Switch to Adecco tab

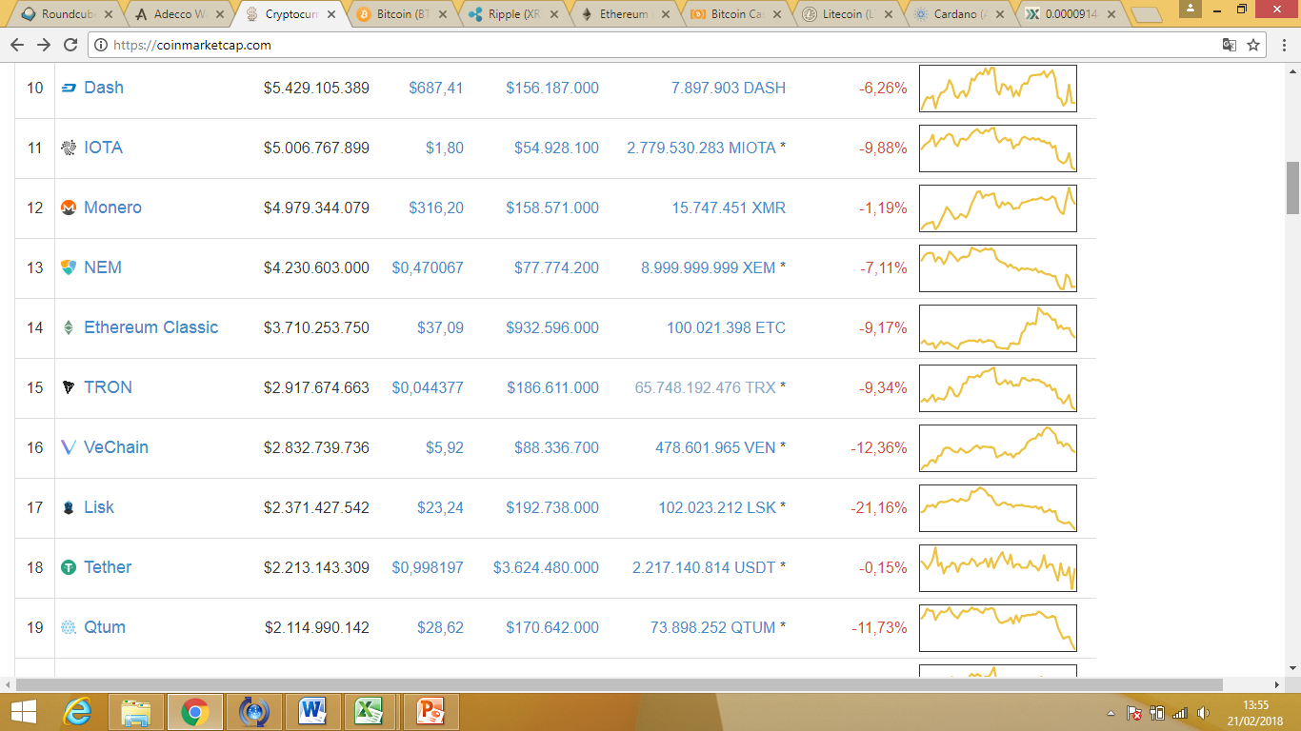click(181, 14)
